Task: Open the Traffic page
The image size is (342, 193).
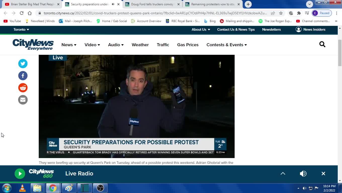Action: [163, 45]
